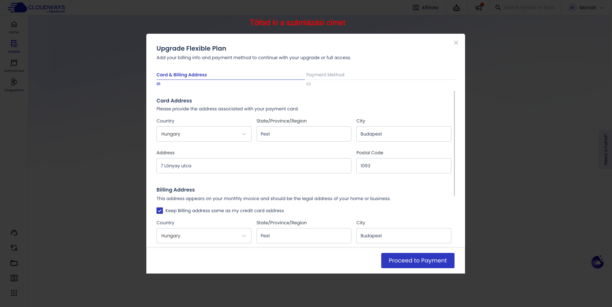Expand the Billing Address Country dropdown
612x307 pixels.
(204, 236)
